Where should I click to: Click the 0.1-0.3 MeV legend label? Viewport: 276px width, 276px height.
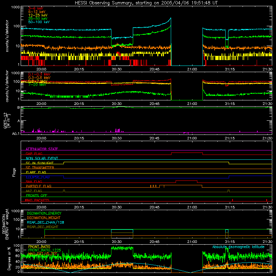coord(39,74)
